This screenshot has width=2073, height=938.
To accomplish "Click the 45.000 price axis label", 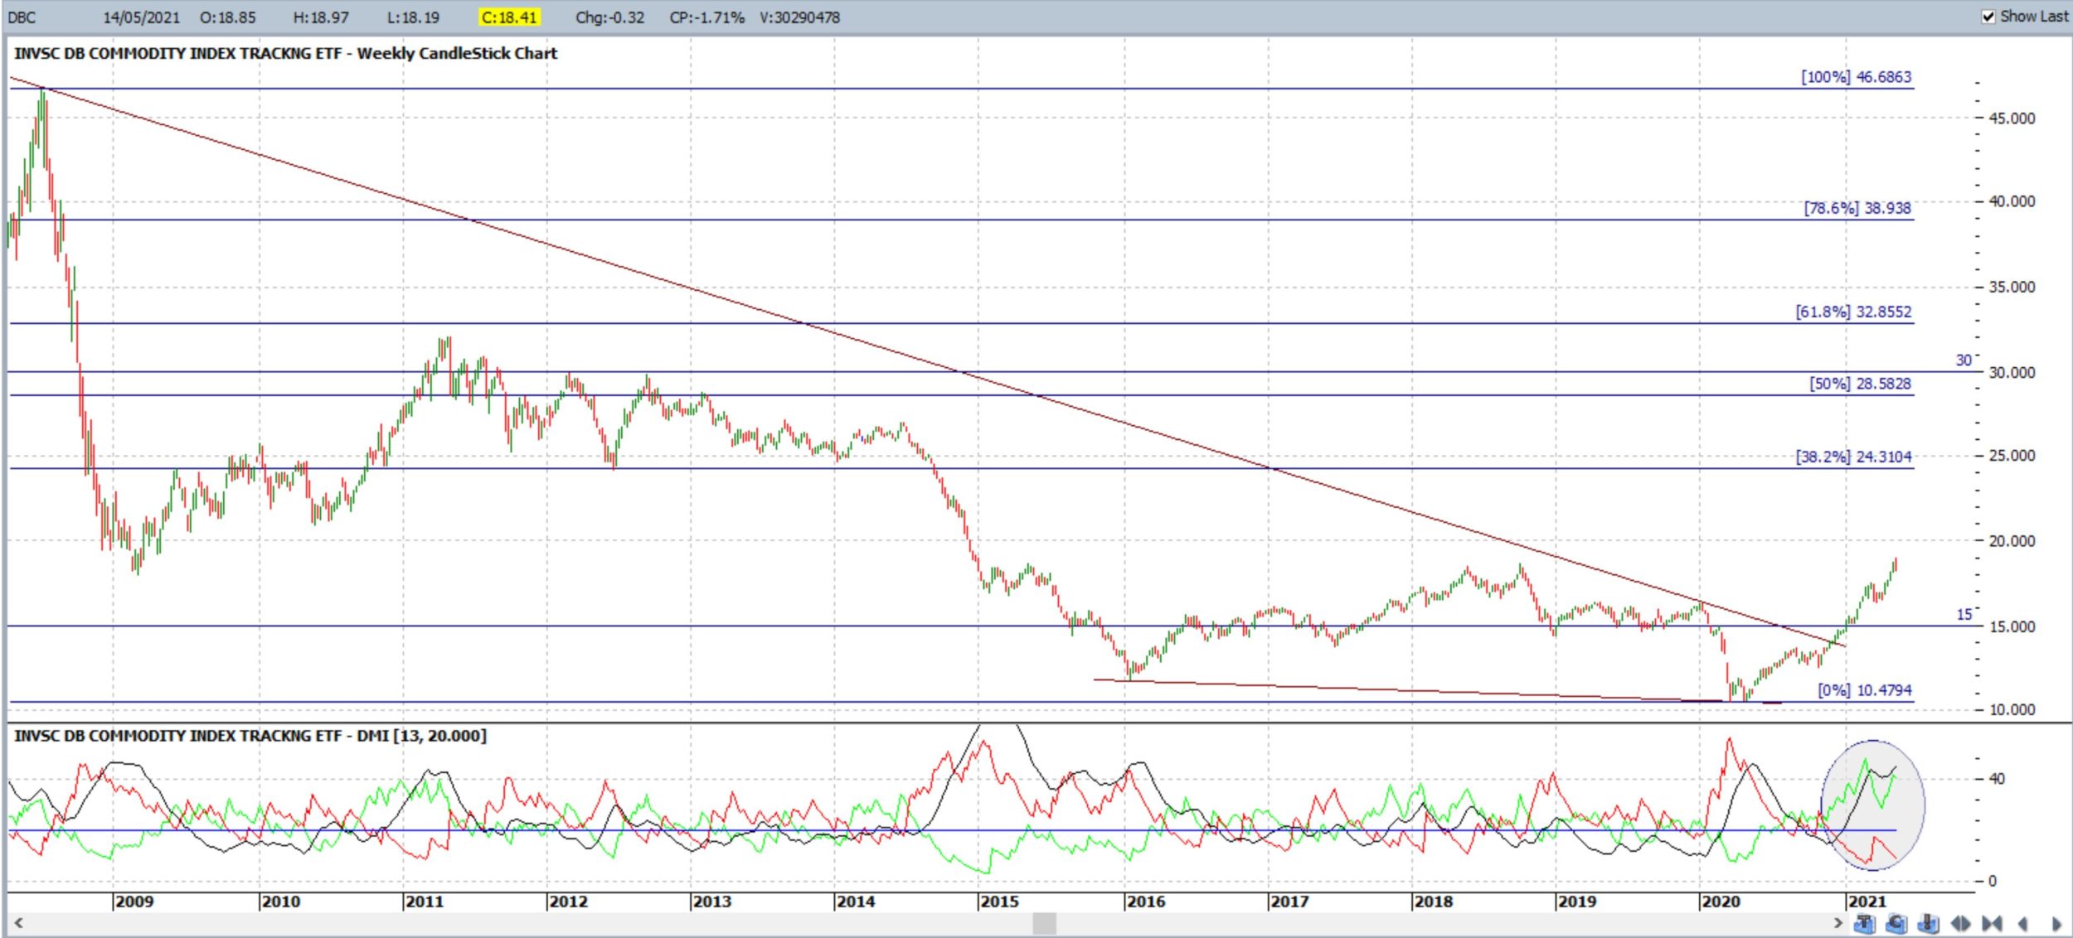I will (x=2012, y=118).
